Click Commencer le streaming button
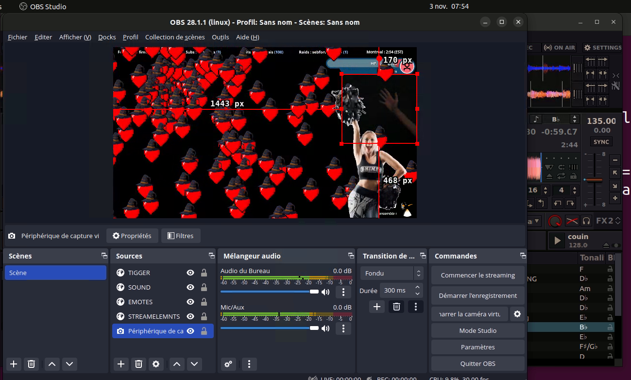 (478, 275)
